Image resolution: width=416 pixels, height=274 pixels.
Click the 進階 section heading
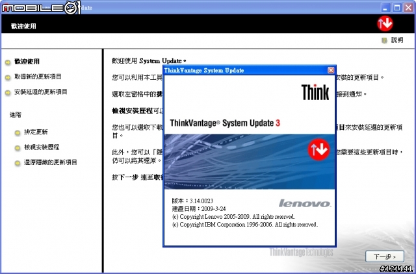tap(16, 115)
